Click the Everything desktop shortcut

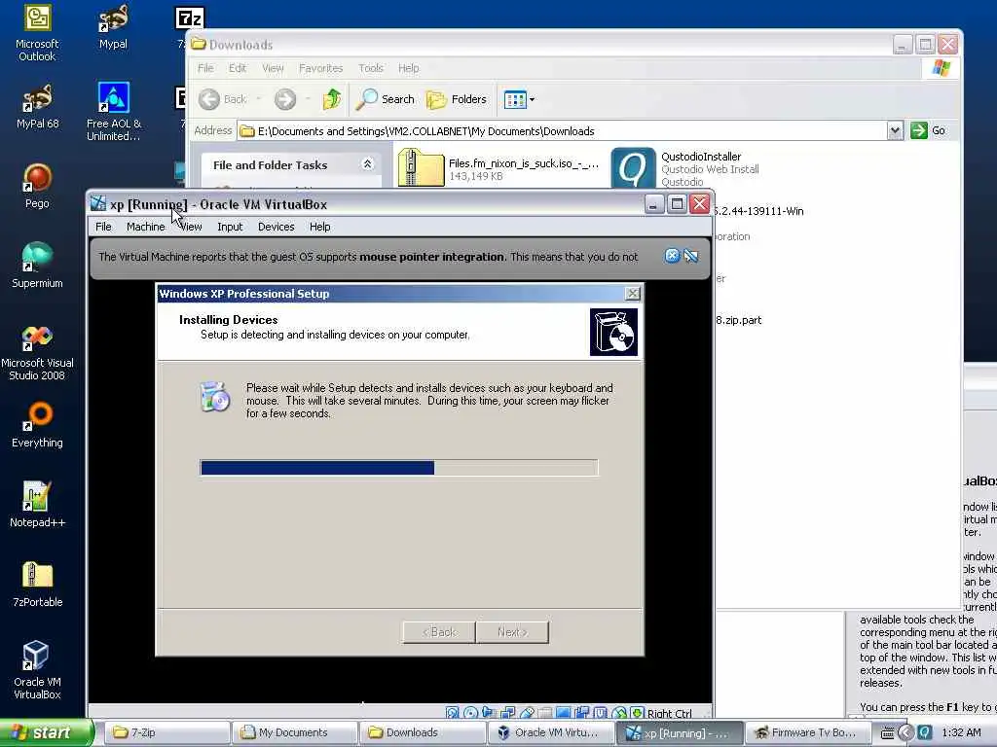click(37, 425)
